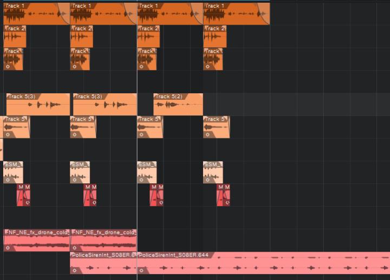The height and width of the screenshot is (280, 390).
Task: Select the third Track 2 clip
Action: click(148, 36)
